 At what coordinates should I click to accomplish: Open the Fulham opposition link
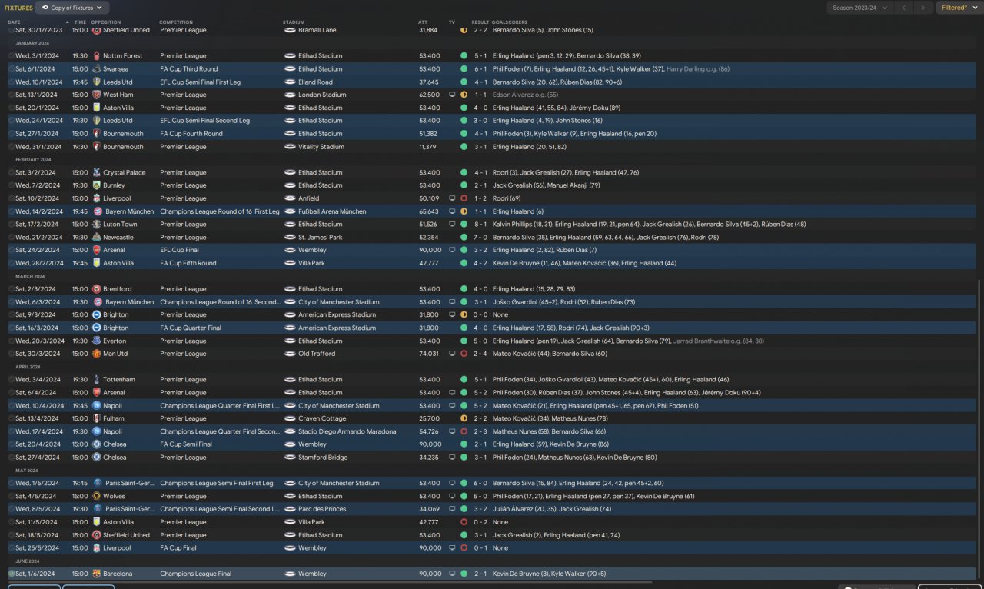click(114, 418)
